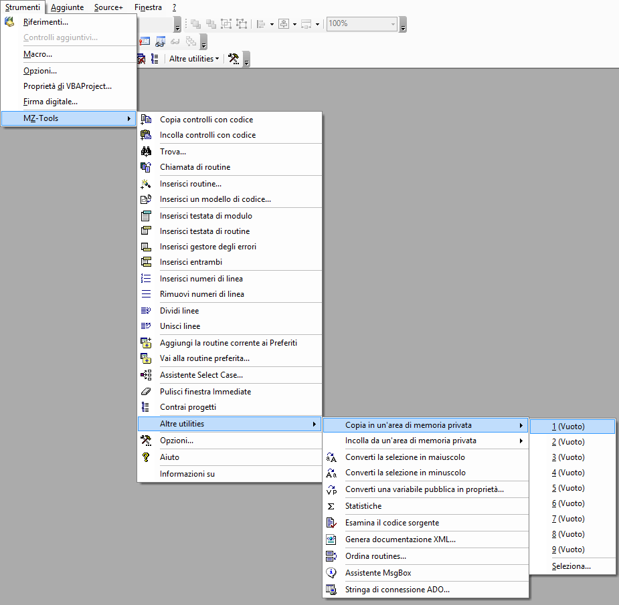The width and height of the screenshot is (619, 605).
Task: Click the Copia controlli con codice icon
Action: pyautogui.click(x=146, y=119)
